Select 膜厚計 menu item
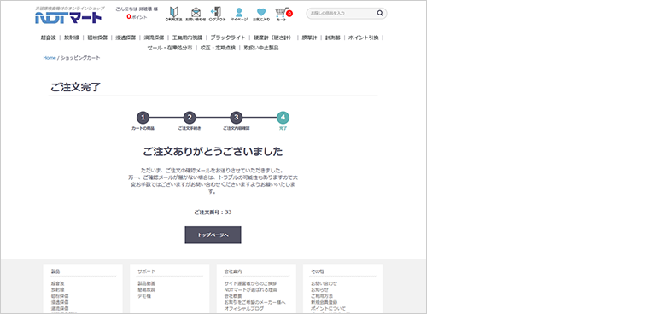The image size is (666, 314). pos(309,38)
